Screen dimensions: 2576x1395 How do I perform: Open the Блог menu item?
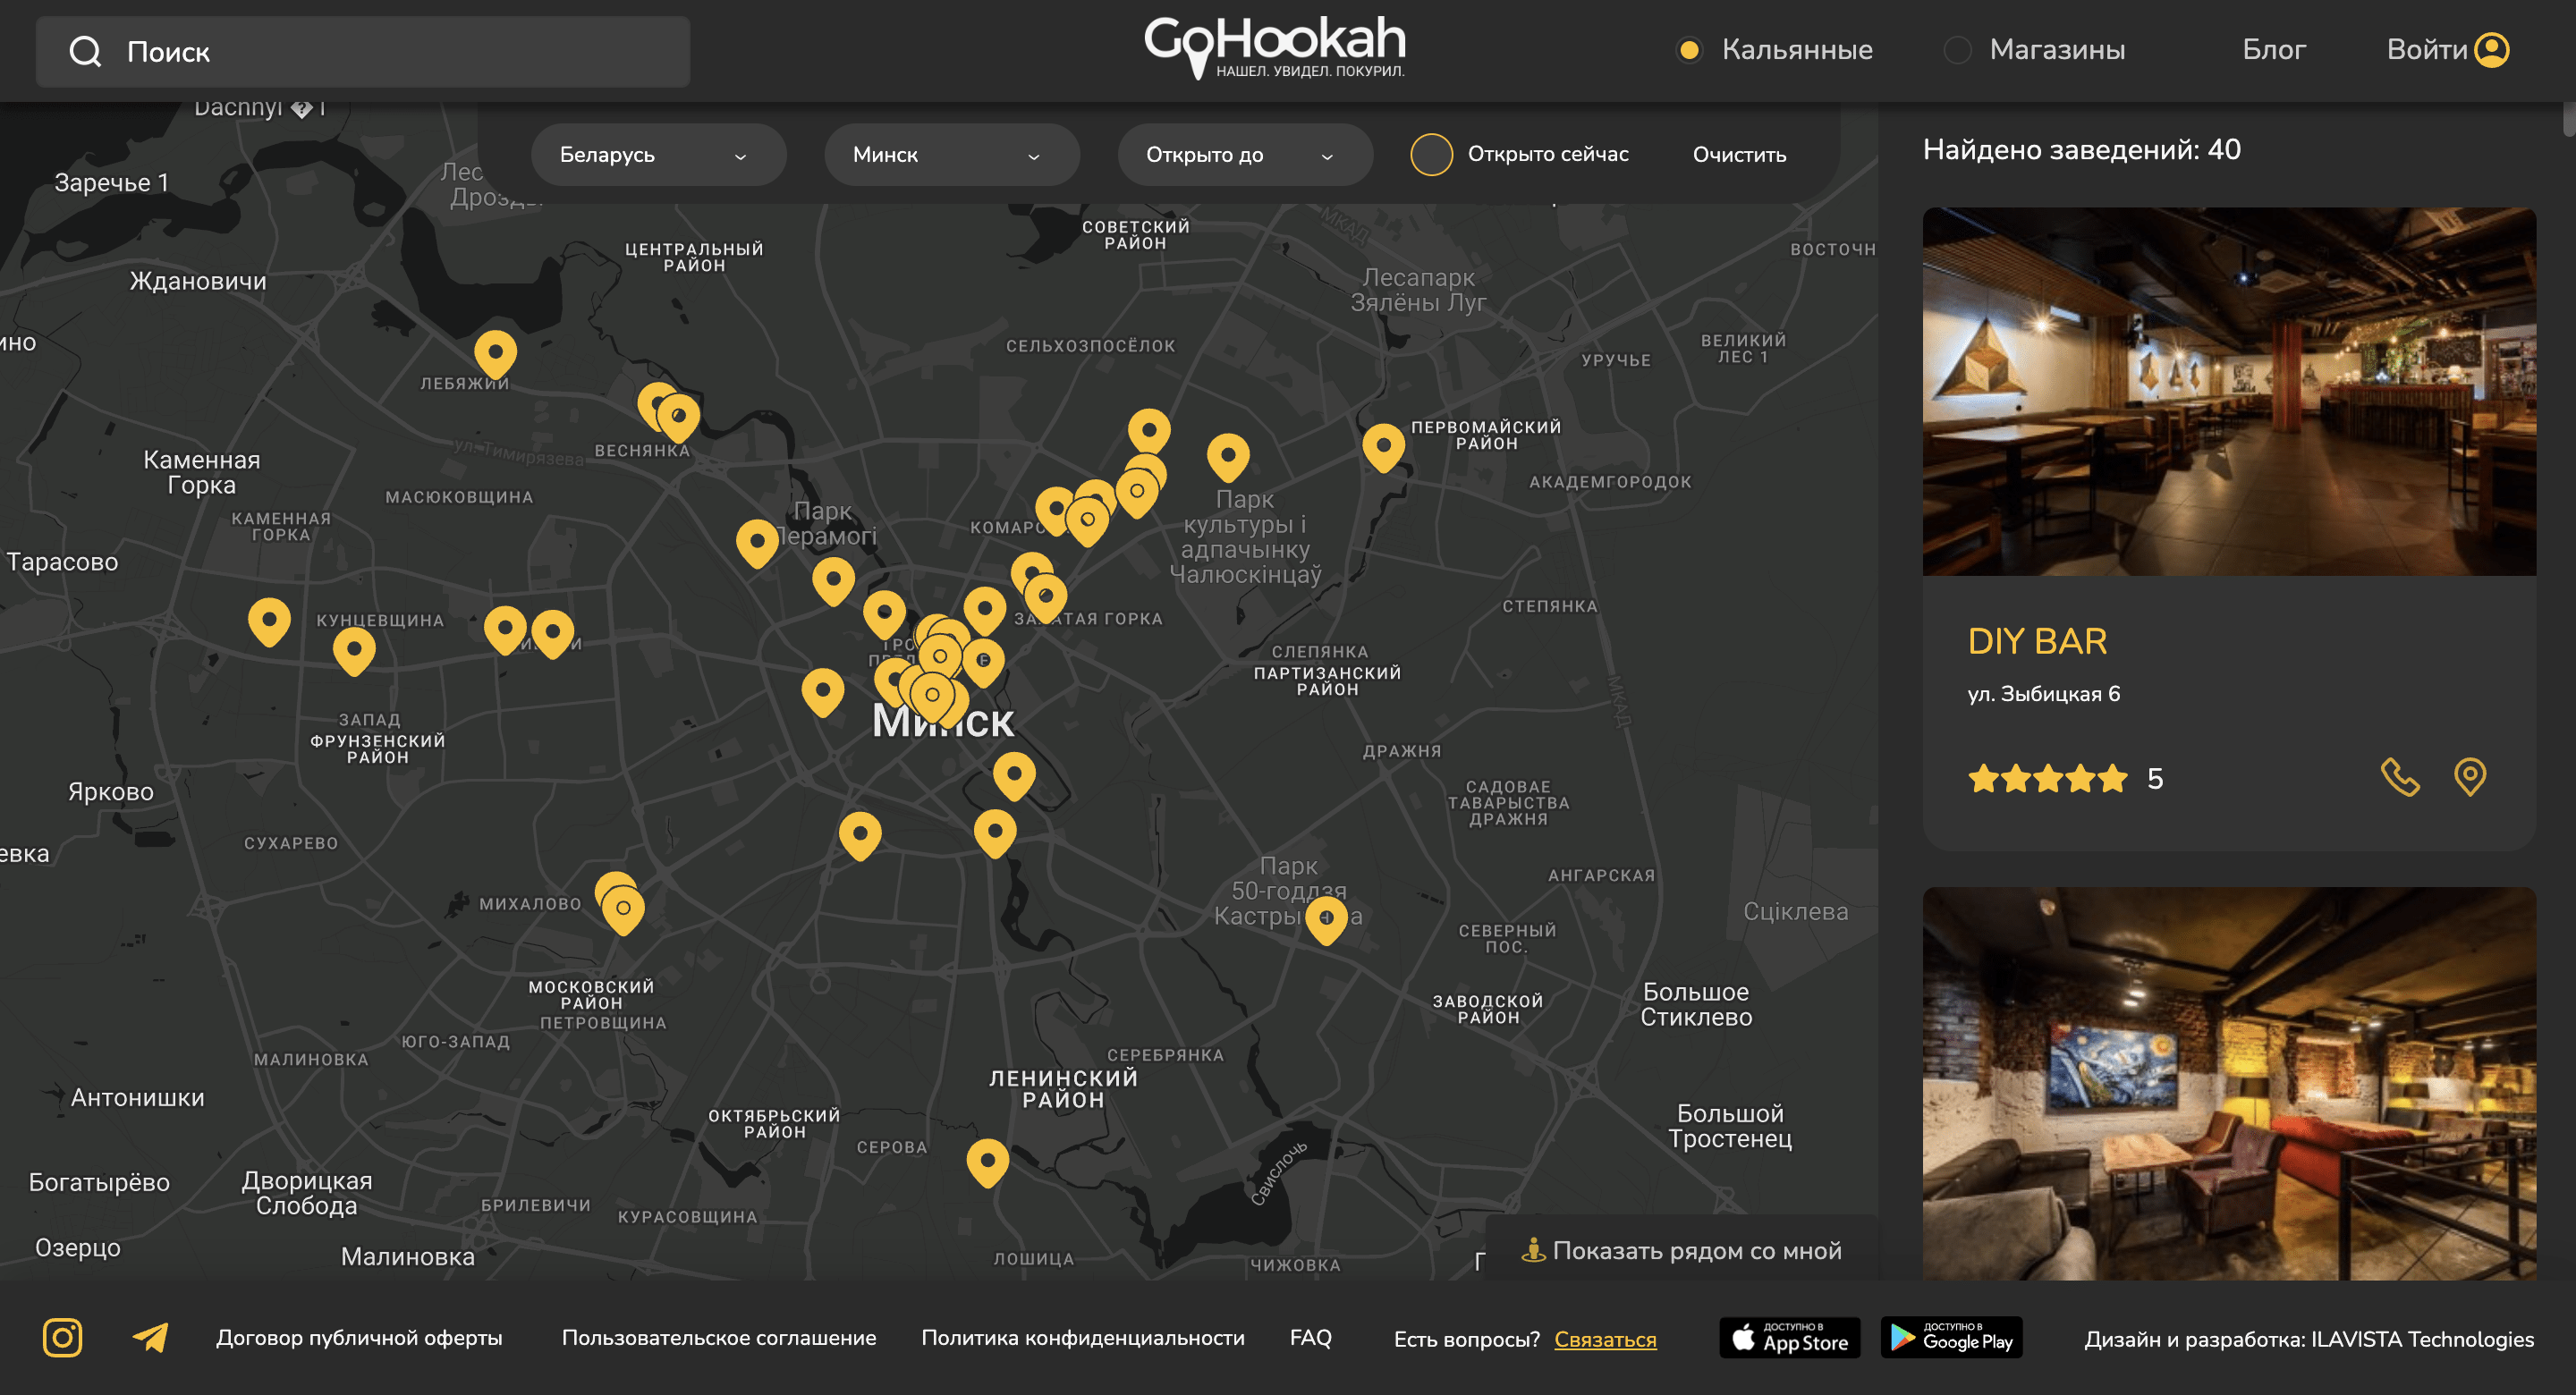2274,49
